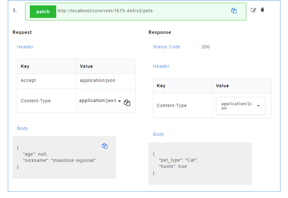Image resolution: width=288 pixels, height=198 pixels.
Task: Copy the request Content-Type header value
Action: 127,103
